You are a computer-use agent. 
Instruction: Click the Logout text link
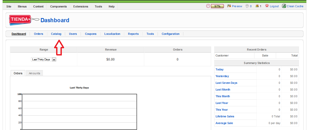(274, 6)
